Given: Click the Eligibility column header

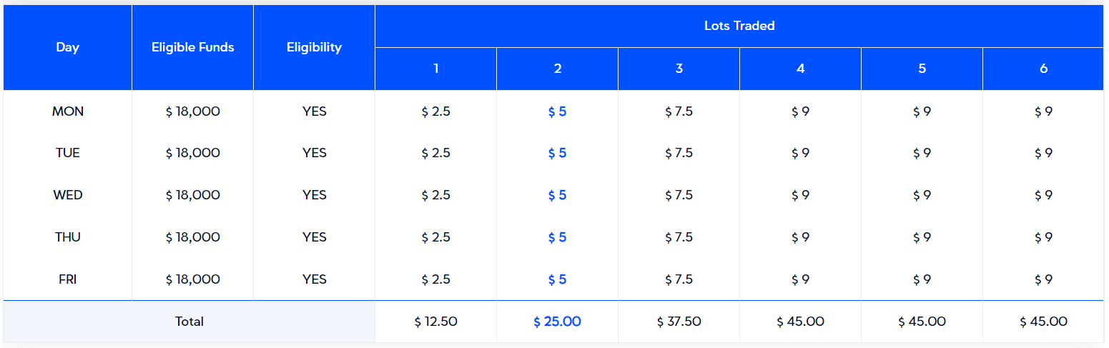Looking at the screenshot, I should [315, 47].
